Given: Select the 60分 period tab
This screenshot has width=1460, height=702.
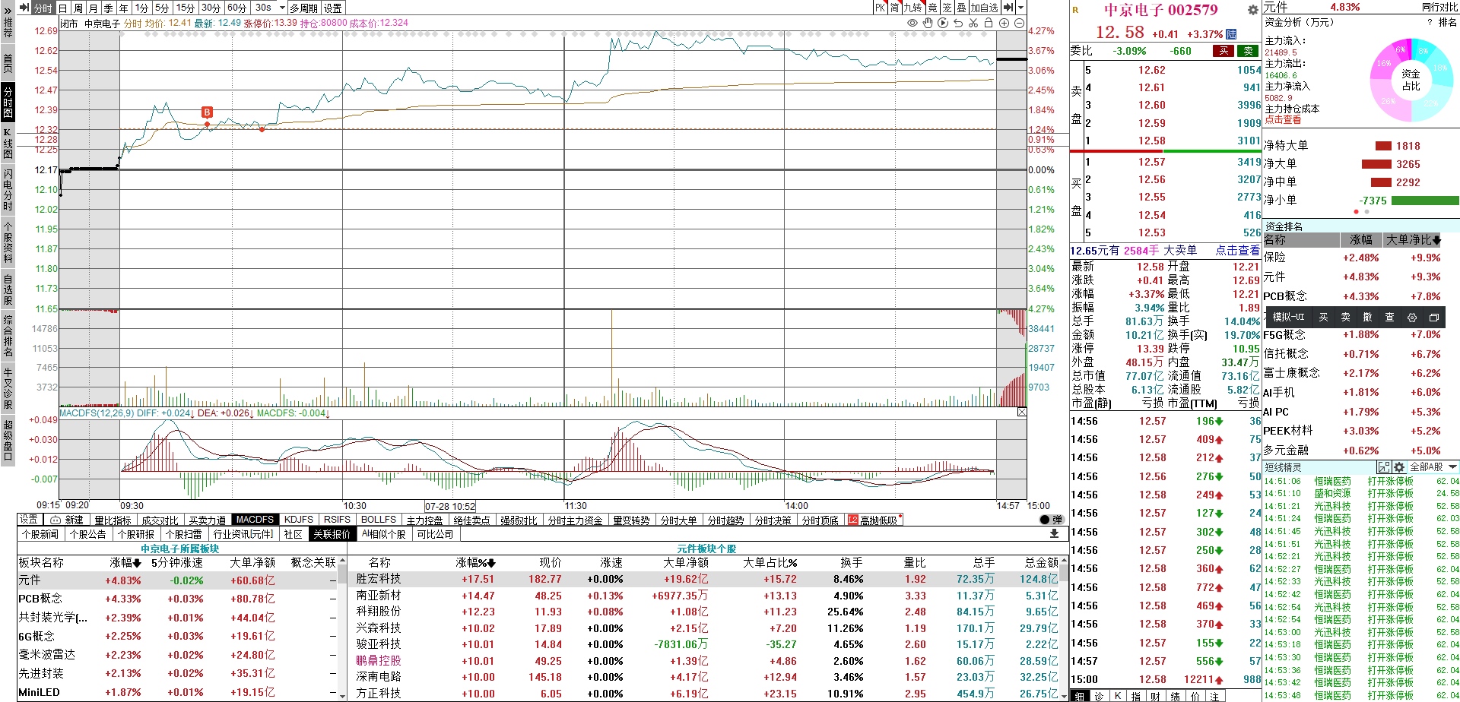Looking at the screenshot, I should click(237, 8).
